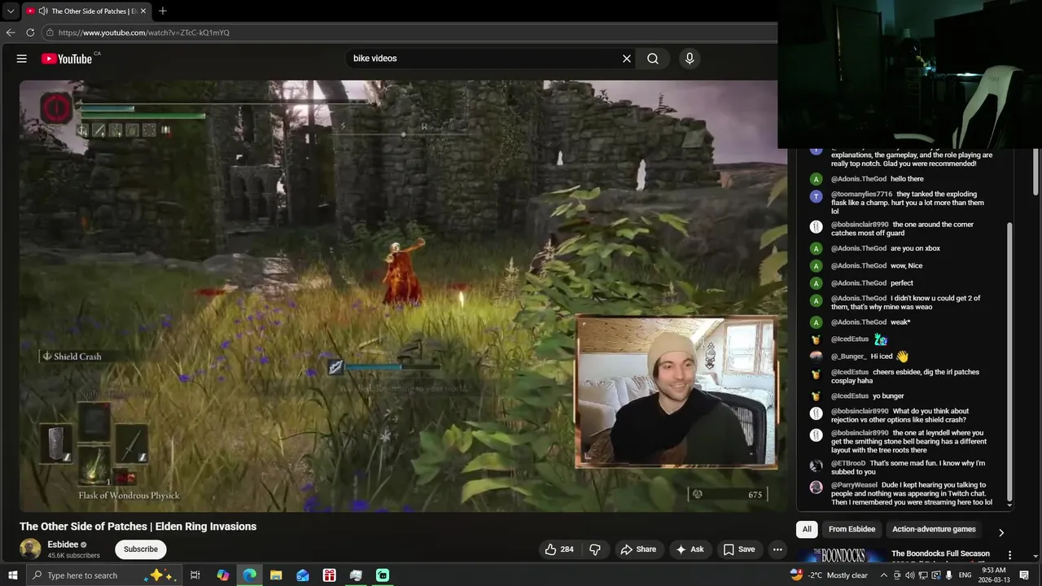The image size is (1042, 586).
Task: Close The Other Side of Patches tab
Action: [143, 11]
